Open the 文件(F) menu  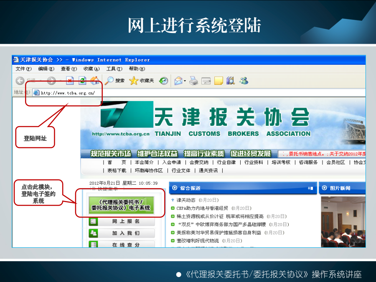click(23, 69)
